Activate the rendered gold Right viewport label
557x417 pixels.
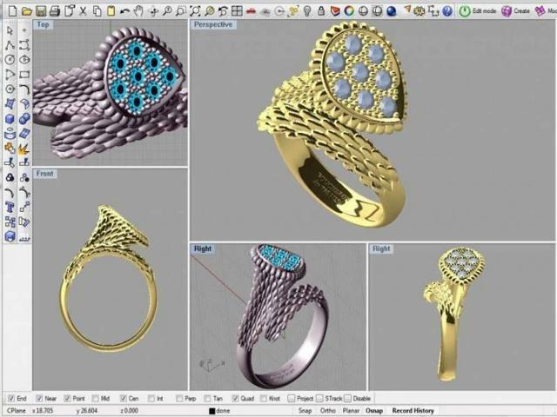(x=381, y=248)
